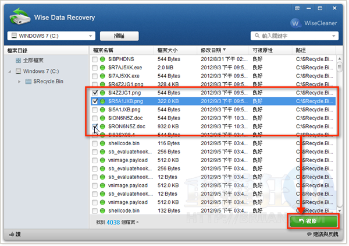Select the all files grid icon

(18, 60)
